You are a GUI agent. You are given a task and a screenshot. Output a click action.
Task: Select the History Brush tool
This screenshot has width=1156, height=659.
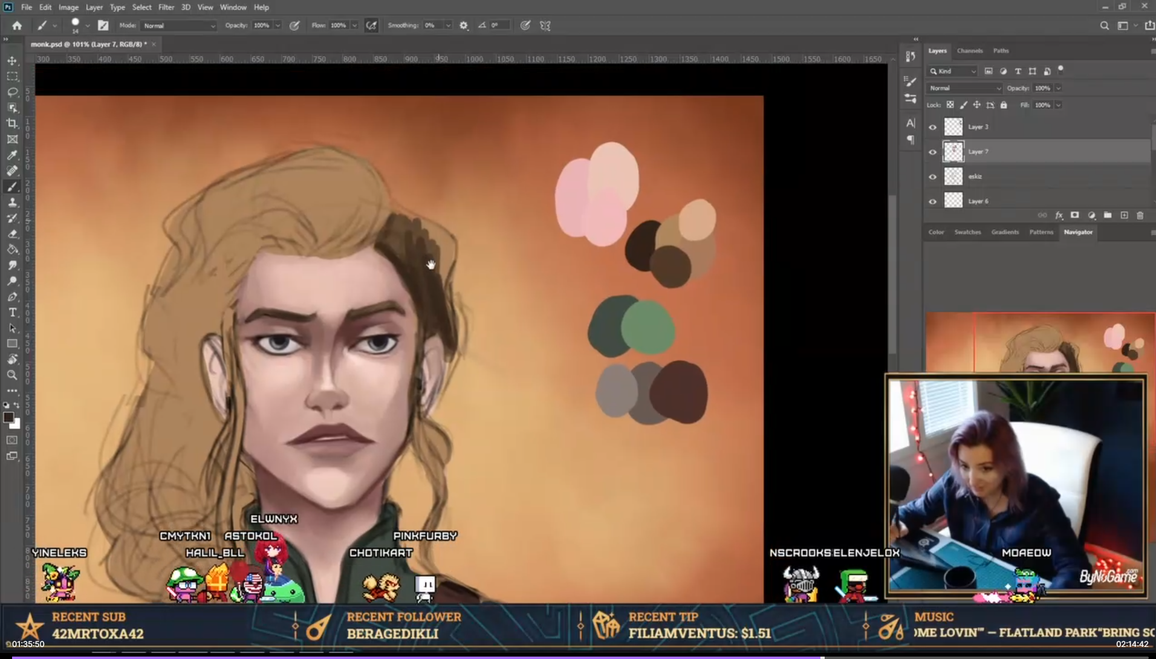(12, 218)
